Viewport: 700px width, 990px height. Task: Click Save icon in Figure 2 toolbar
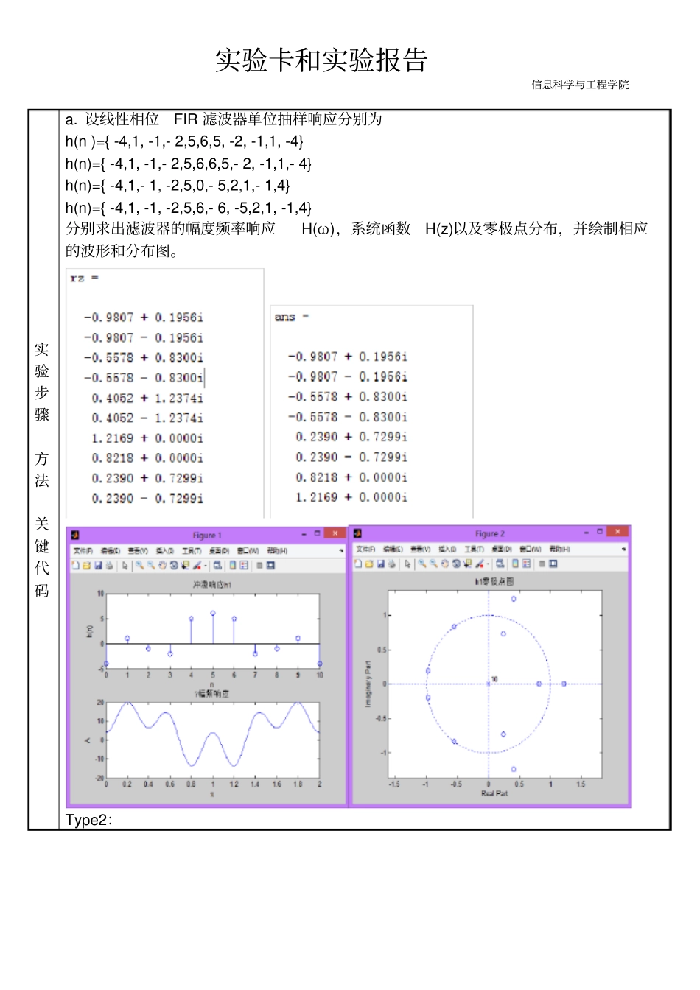click(x=380, y=564)
